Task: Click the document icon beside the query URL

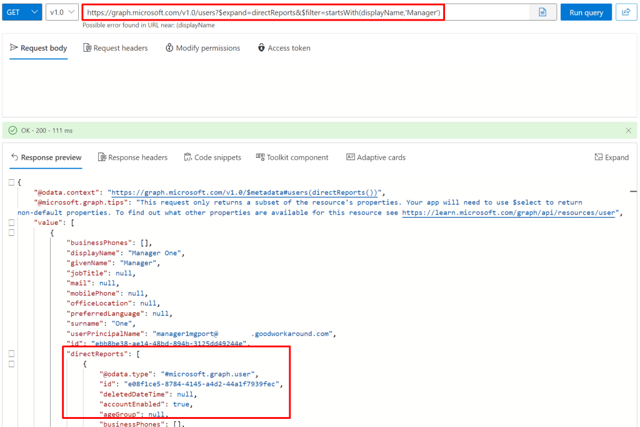Action: pyautogui.click(x=542, y=12)
